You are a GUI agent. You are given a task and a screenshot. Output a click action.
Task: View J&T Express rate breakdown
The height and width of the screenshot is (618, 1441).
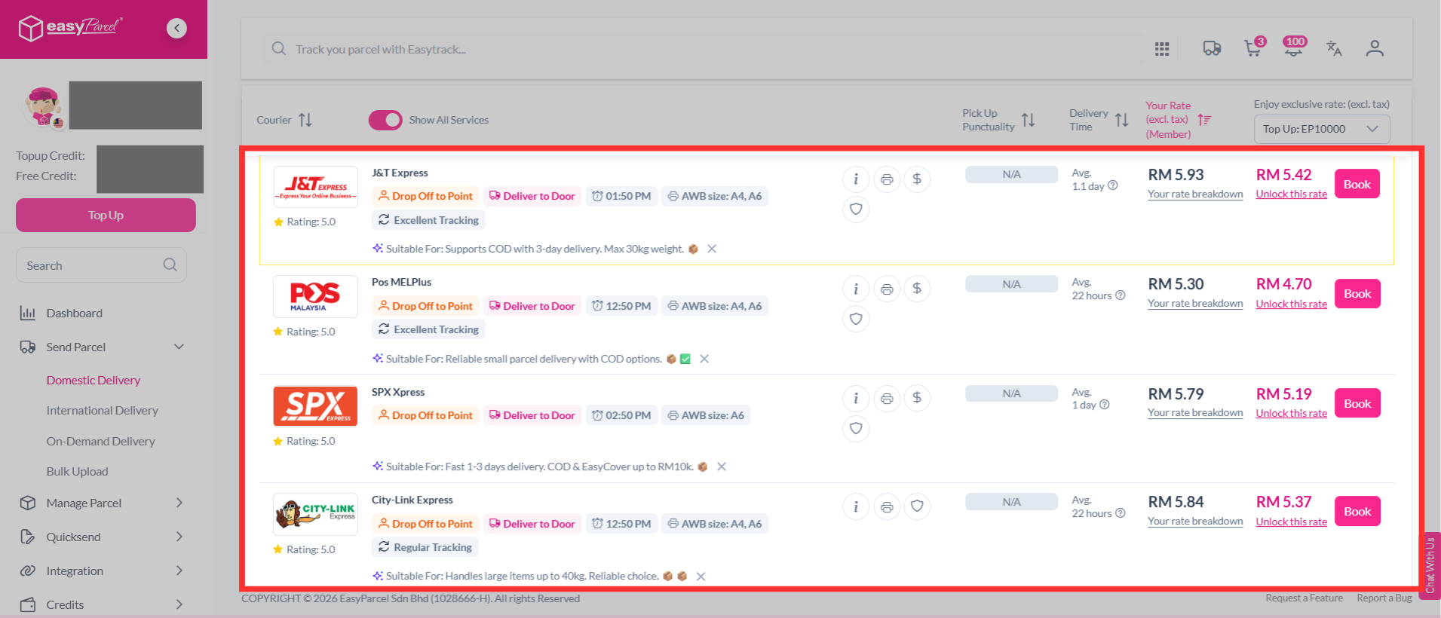click(x=1195, y=194)
